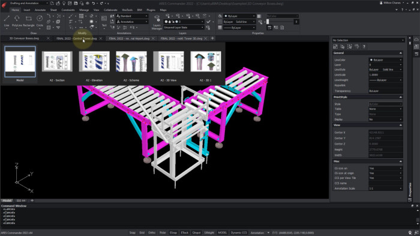Collapse the General properties section
Screen dimensions: 420x236
click(400, 53)
